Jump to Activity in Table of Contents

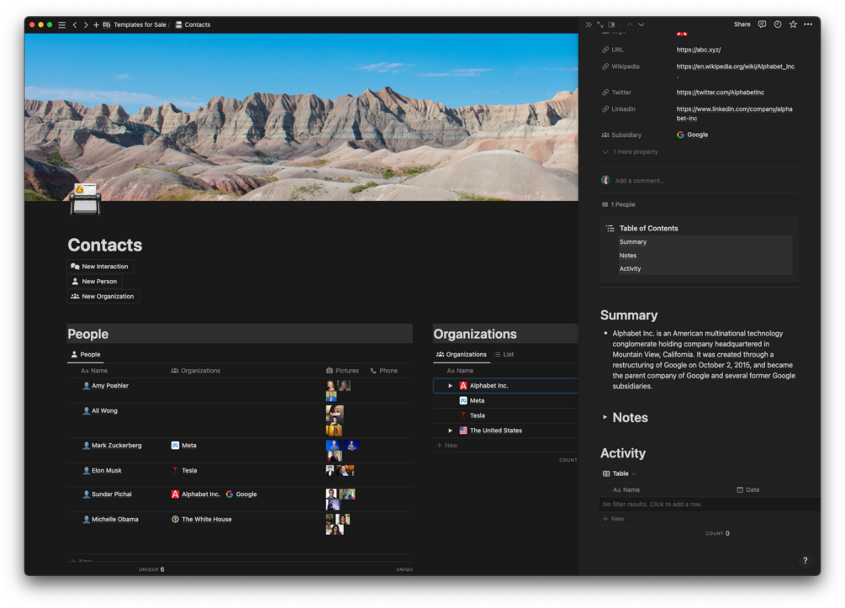coord(630,269)
